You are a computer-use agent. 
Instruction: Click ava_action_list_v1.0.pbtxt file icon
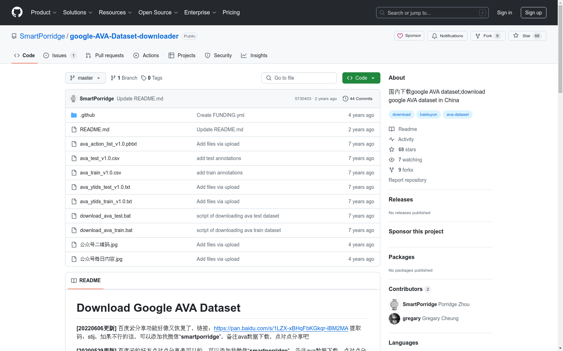click(74, 144)
